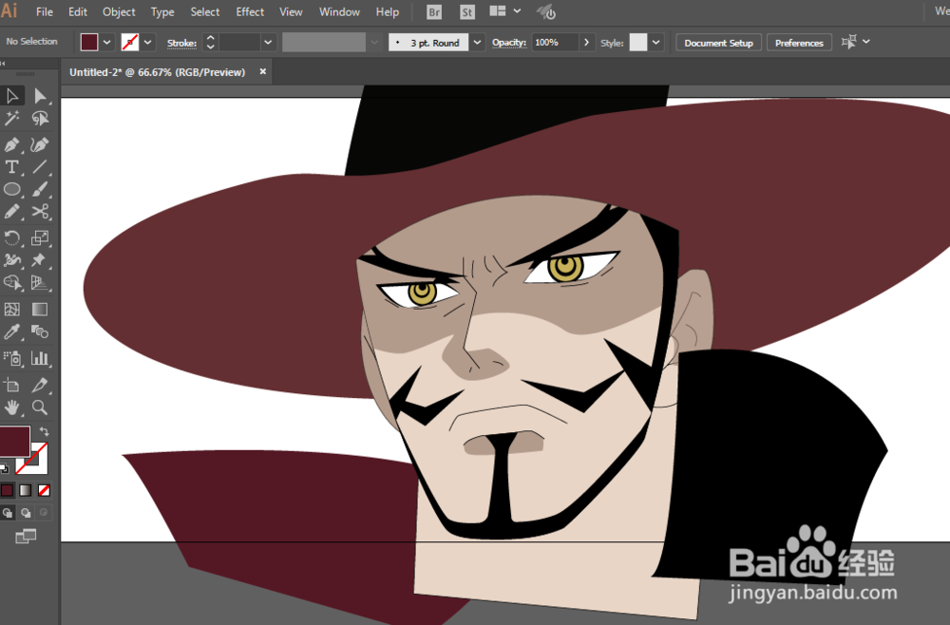Set paint type to Color
This screenshot has width=950, height=625.
(8, 490)
